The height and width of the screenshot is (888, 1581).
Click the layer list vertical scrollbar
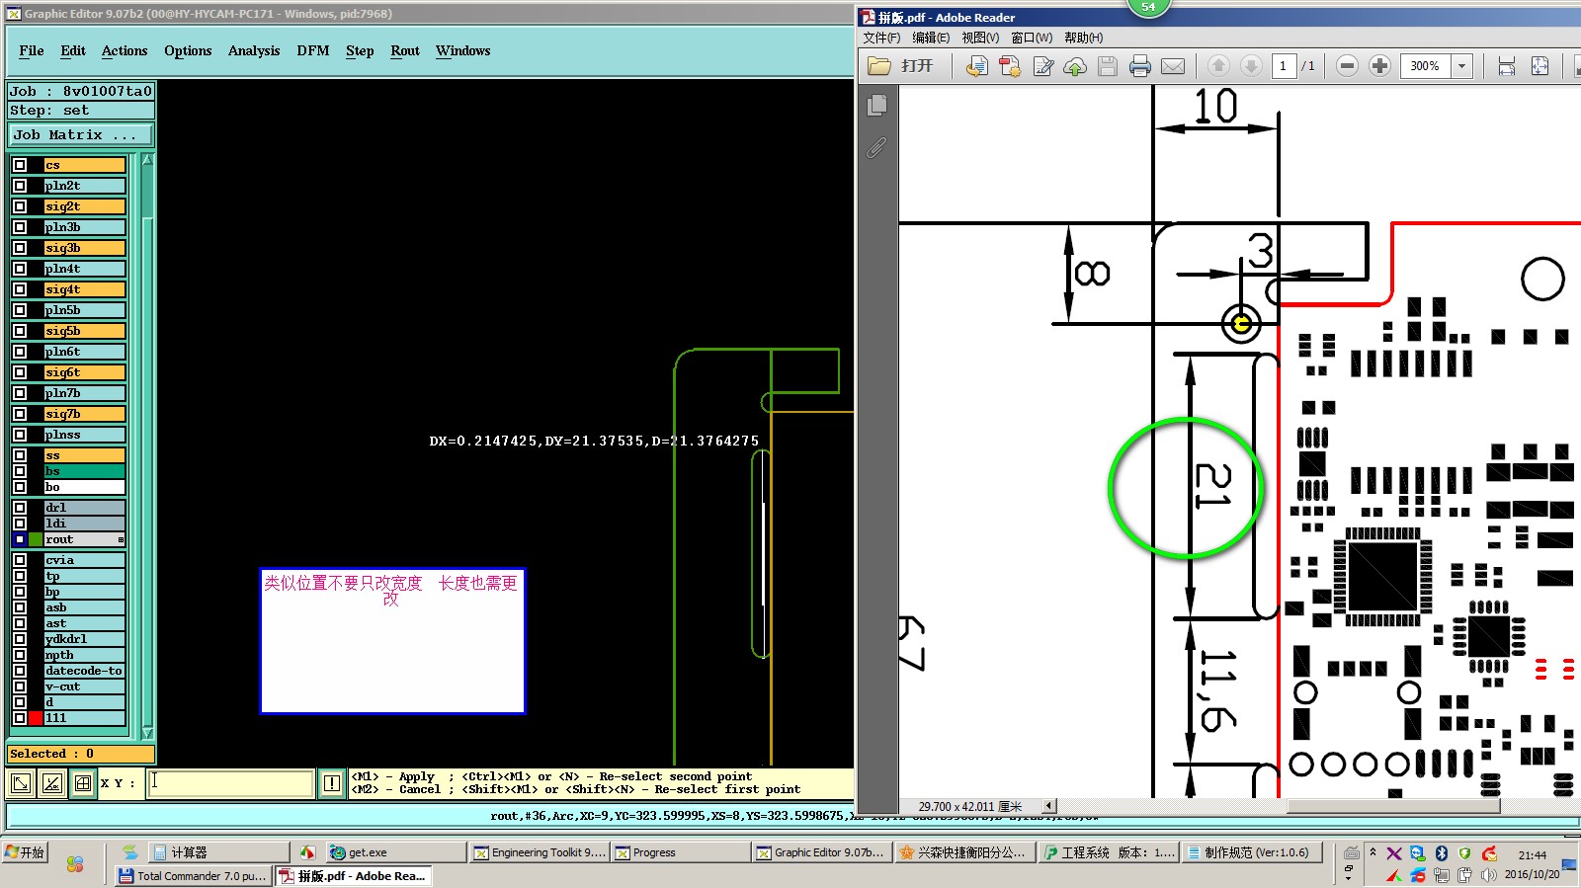click(147, 445)
